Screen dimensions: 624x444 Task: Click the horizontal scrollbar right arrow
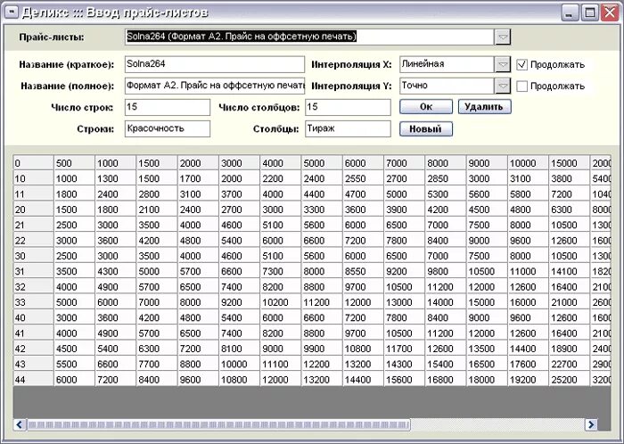591,424
